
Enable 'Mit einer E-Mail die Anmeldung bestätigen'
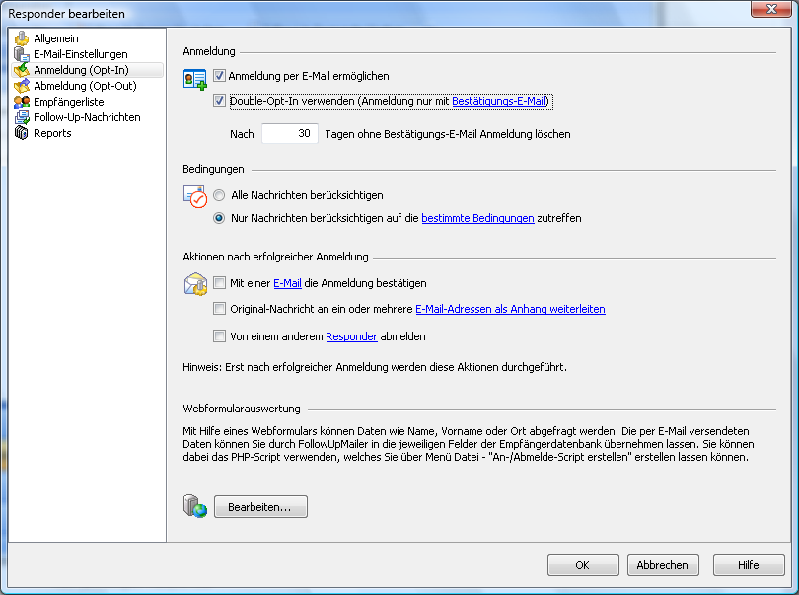(x=219, y=283)
